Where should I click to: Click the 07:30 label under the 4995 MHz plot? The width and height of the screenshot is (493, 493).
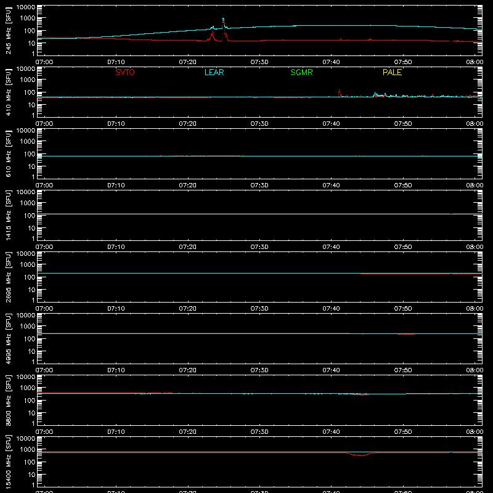click(259, 370)
